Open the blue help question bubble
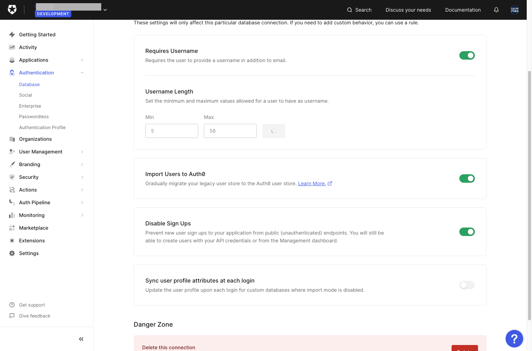The image size is (532, 351). (x=514, y=339)
